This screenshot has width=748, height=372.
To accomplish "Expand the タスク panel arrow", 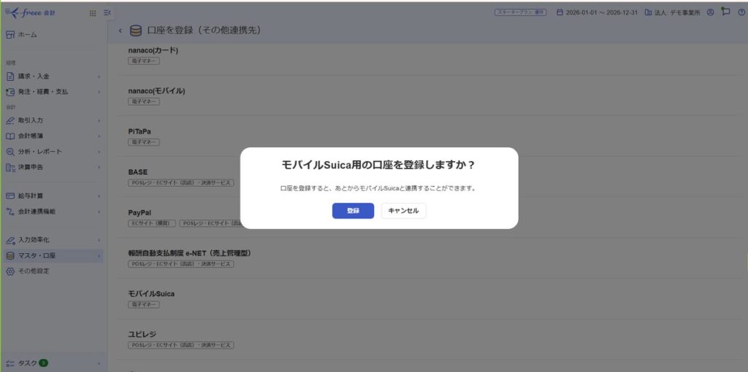I will (x=99, y=363).
